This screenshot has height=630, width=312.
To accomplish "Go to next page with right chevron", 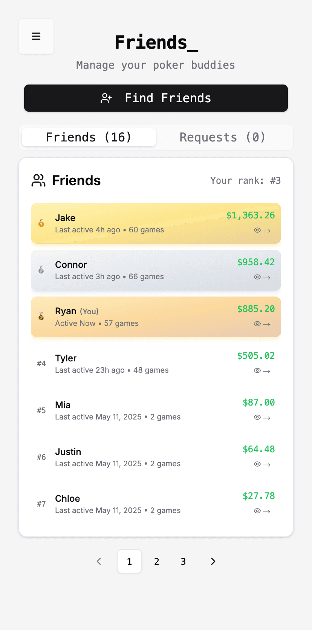I will pos(213,561).
